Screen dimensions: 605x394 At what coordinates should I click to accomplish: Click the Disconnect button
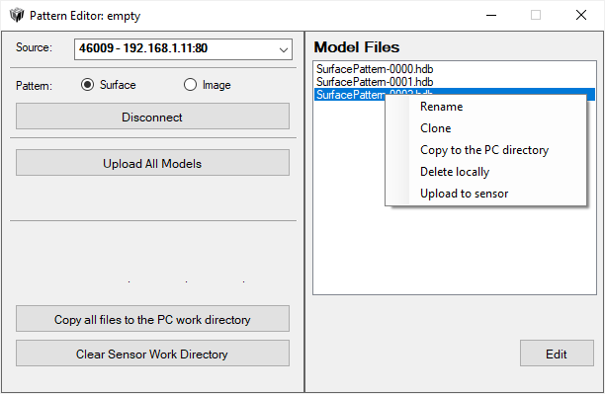(x=152, y=117)
